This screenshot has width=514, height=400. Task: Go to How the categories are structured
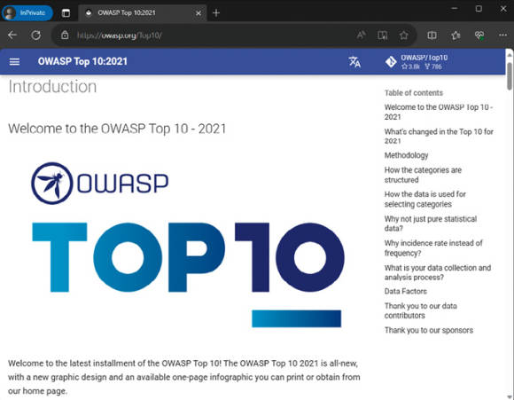[x=423, y=175]
